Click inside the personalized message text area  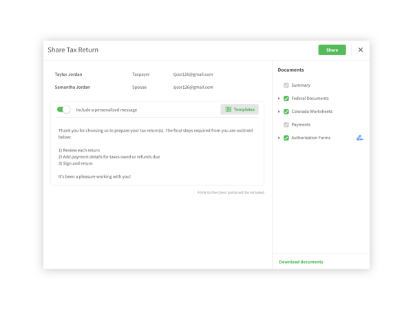(157, 153)
